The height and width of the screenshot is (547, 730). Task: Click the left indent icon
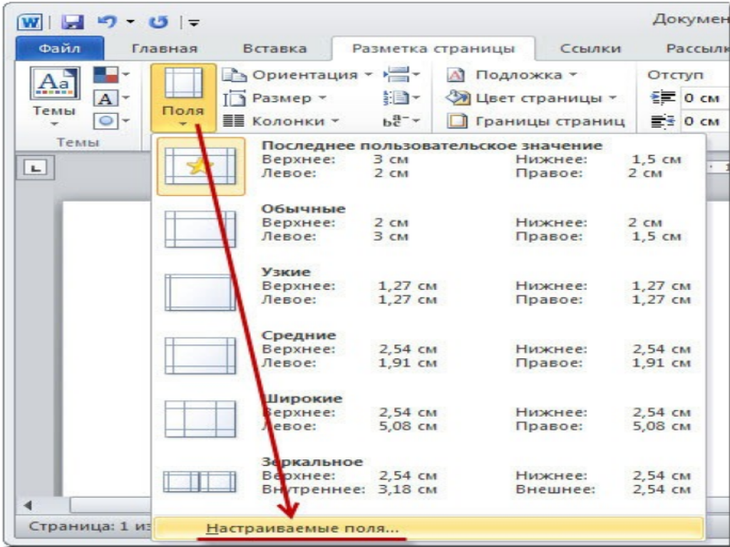coord(662,98)
